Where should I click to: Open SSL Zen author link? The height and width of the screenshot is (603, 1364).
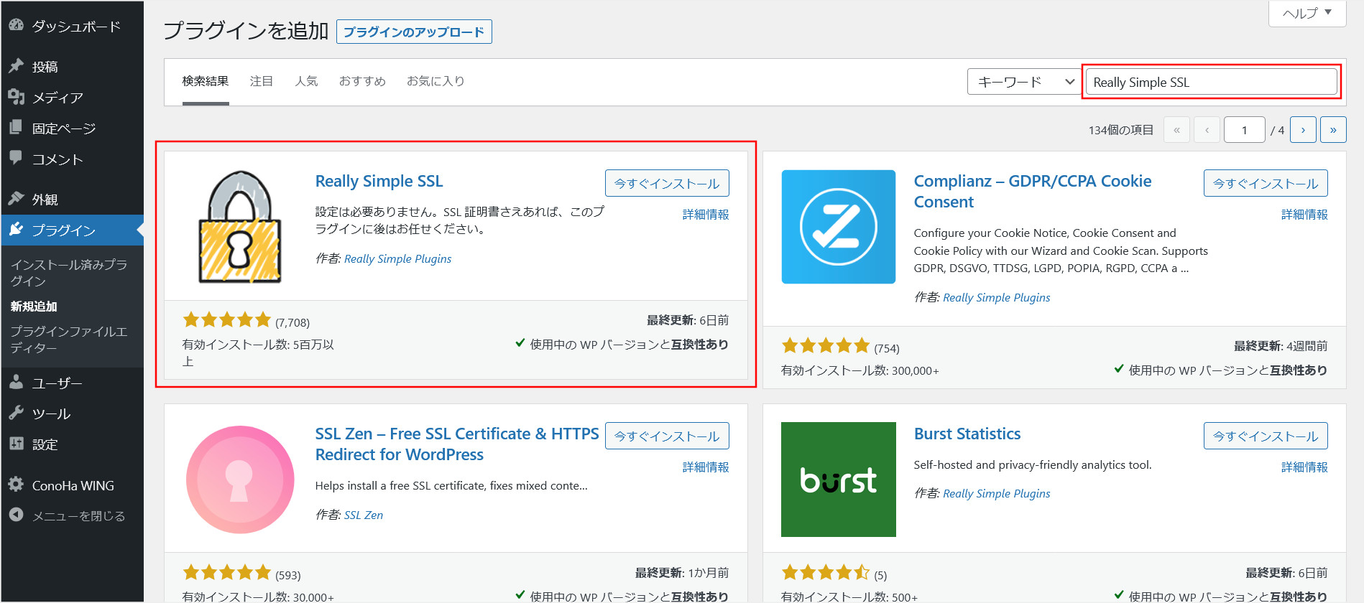tap(363, 515)
